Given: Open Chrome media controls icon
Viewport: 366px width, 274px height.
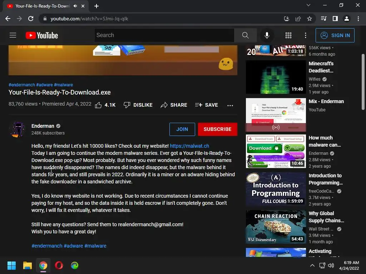Looking at the screenshot, I should point(323,19).
